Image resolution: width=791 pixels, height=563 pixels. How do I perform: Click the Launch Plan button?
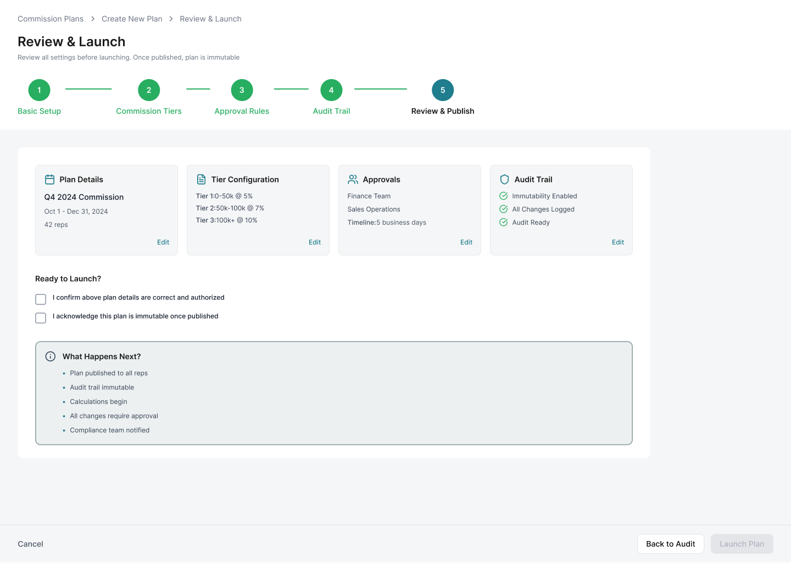[x=742, y=544]
